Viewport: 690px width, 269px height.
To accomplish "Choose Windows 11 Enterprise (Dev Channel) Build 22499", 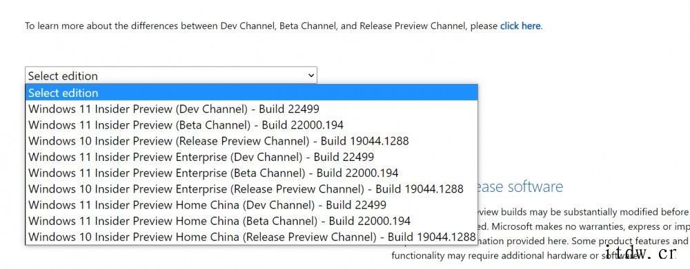I will click(x=252, y=157).
